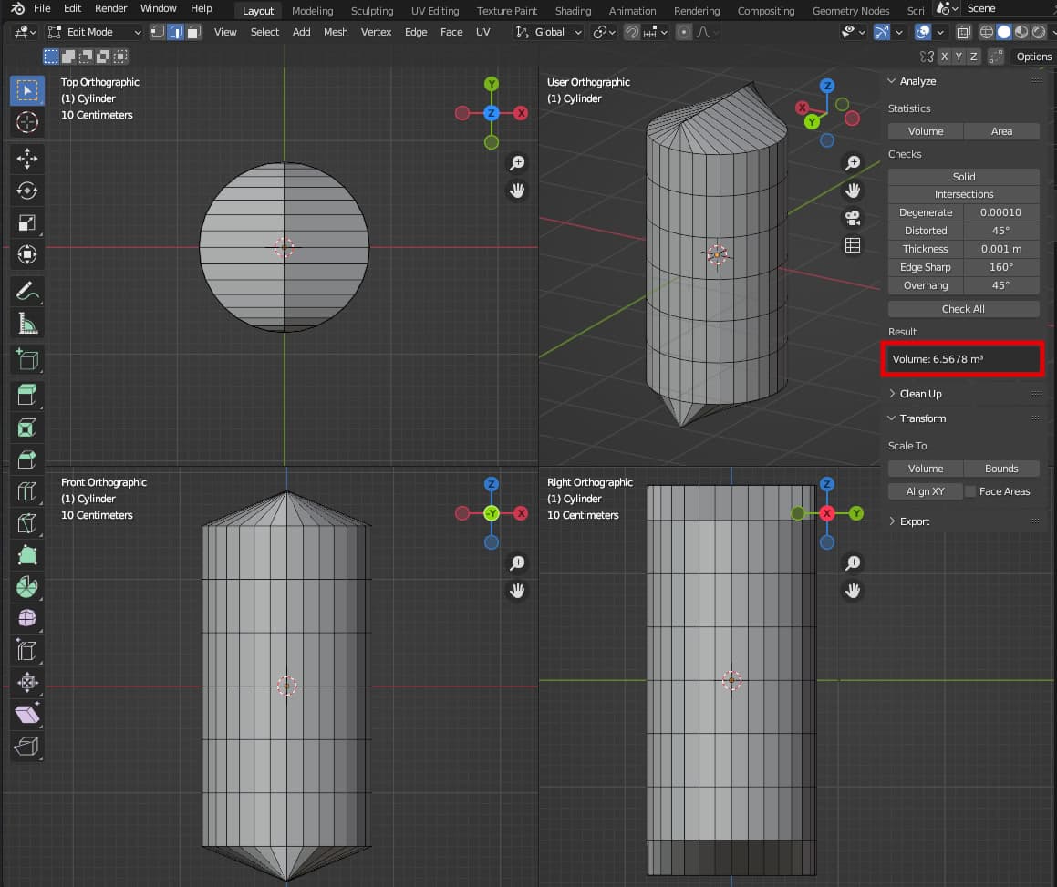1057x887 pixels.
Task: Choose the Extrude Region tool
Action: (27, 394)
